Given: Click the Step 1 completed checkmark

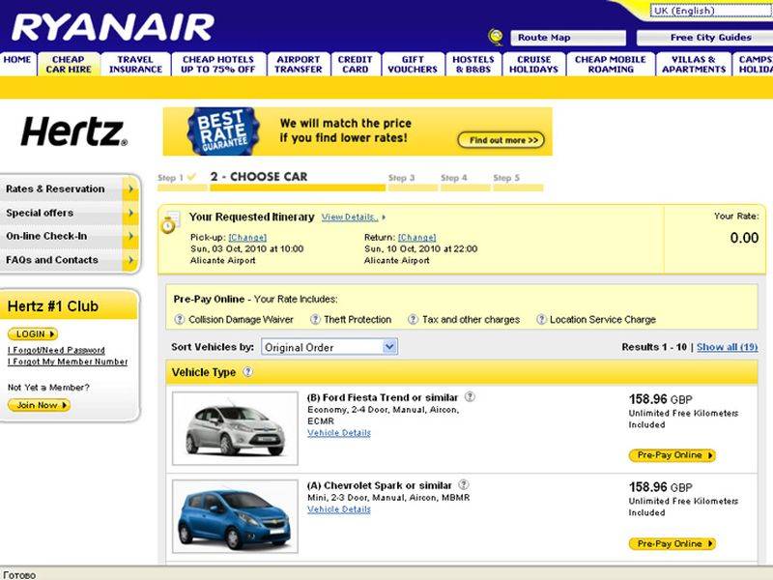Looking at the screenshot, I should click(x=191, y=176).
